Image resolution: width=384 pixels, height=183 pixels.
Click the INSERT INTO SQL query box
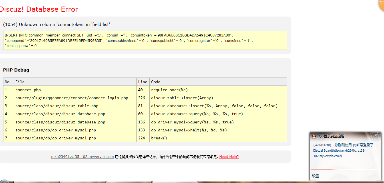[x=145, y=40]
